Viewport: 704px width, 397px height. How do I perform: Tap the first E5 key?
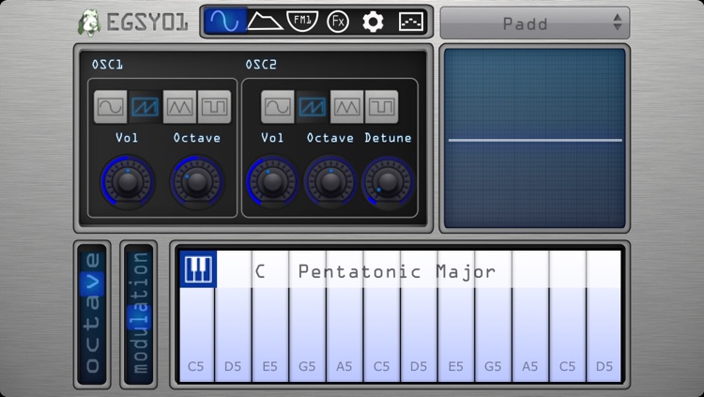[x=270, y=334]
